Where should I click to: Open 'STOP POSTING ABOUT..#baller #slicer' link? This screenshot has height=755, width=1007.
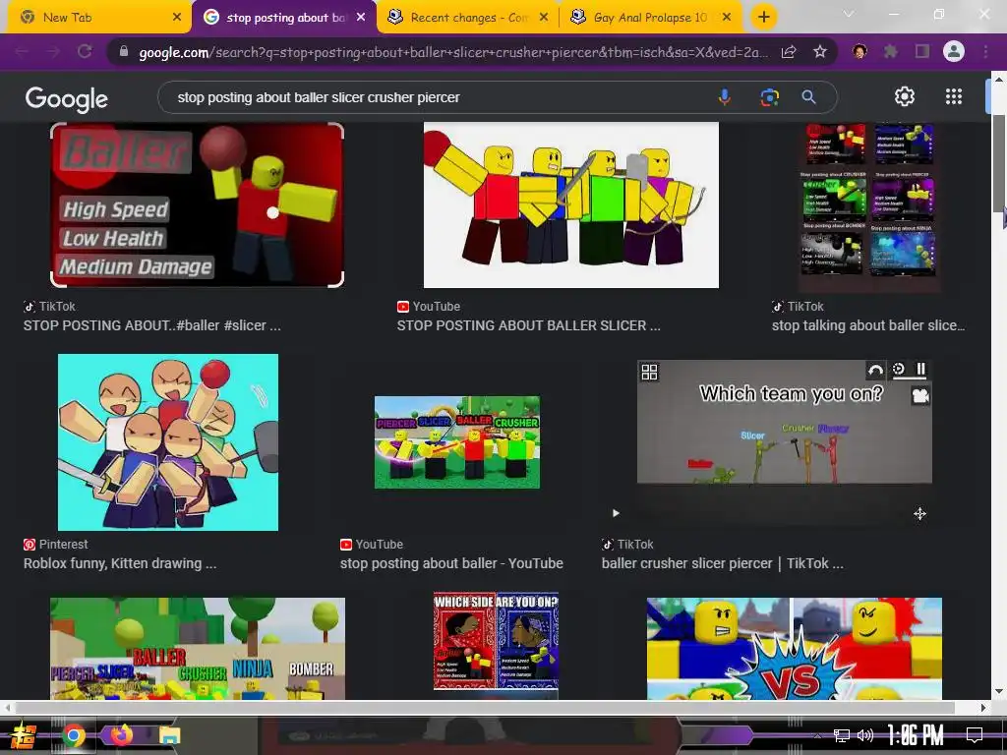[152, 325]
